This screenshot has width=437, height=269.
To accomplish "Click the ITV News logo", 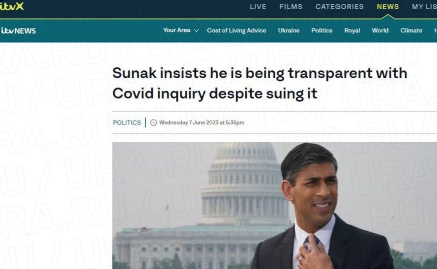I will (x=18, y=31).
